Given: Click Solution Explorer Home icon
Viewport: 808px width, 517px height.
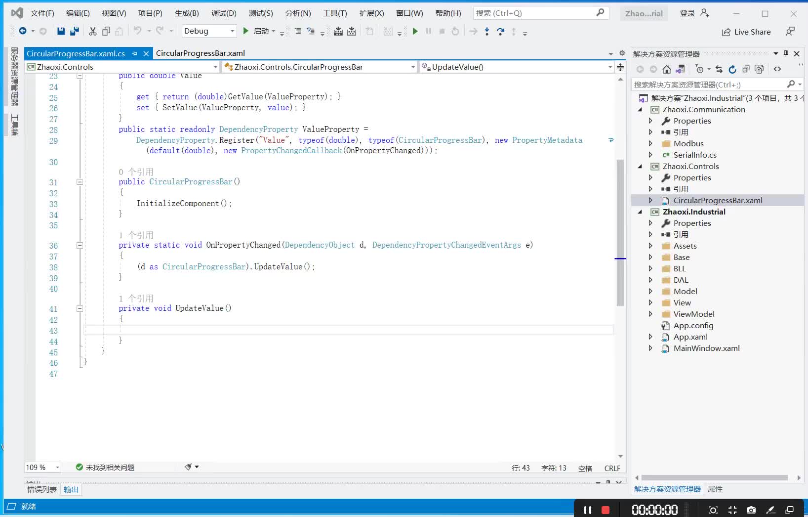Looking at the screenshot, I should (x=667, y=69).
